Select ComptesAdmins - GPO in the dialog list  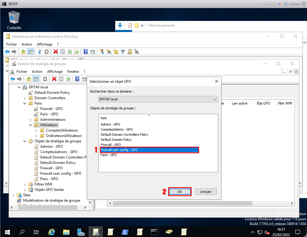click(x=117, y=129)
